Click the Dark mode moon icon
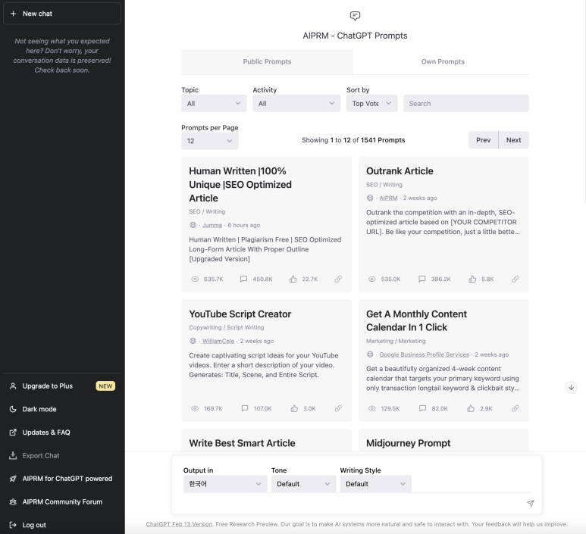 click(13, 409)
